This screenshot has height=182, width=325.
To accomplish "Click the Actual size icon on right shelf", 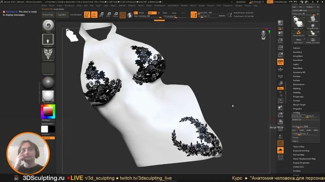I will tap(280, 48).
